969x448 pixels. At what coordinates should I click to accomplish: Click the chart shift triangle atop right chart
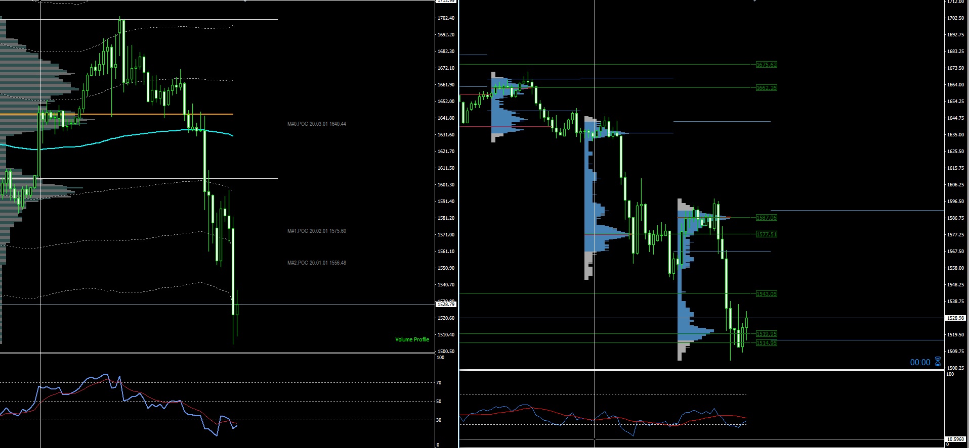754,2
